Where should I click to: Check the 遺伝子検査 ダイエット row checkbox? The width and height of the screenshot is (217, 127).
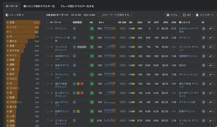[47, 84]
